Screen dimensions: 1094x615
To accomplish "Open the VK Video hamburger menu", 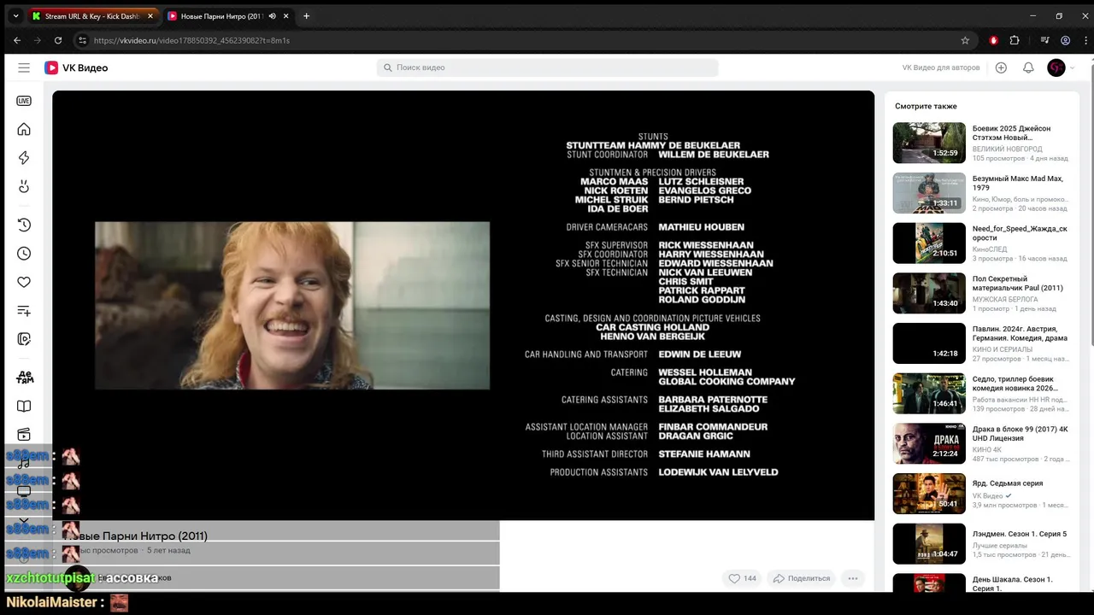I will [x=24, y=67].
